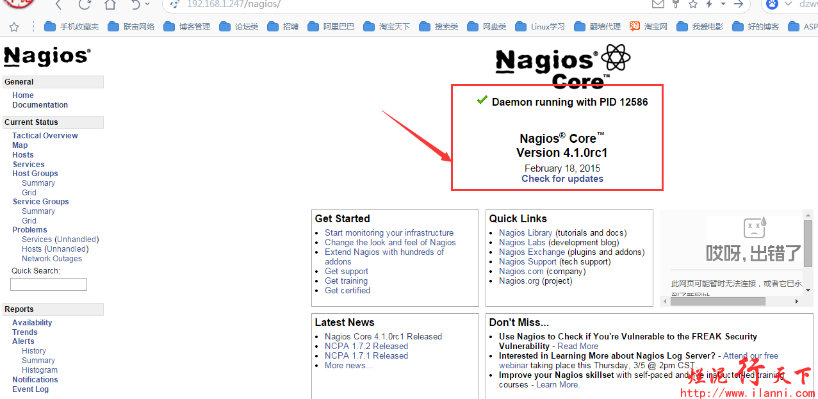818x399 pixels.
Task: Open Change the look and feel of Nagios
Action: tap(390, 243)
